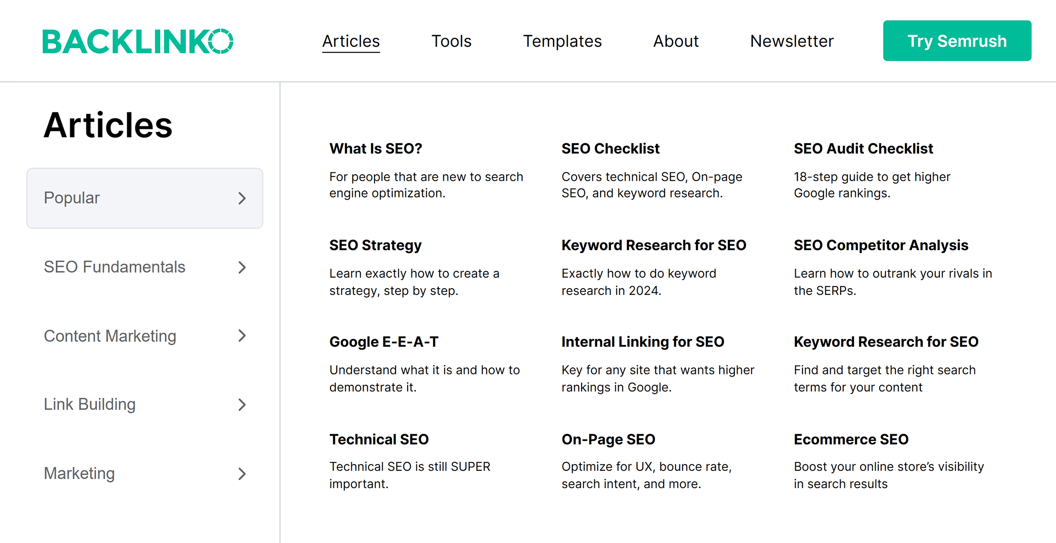Click the Backlinko logo
This screenshot has width=1056, height=543.
[x=138, y=41]
